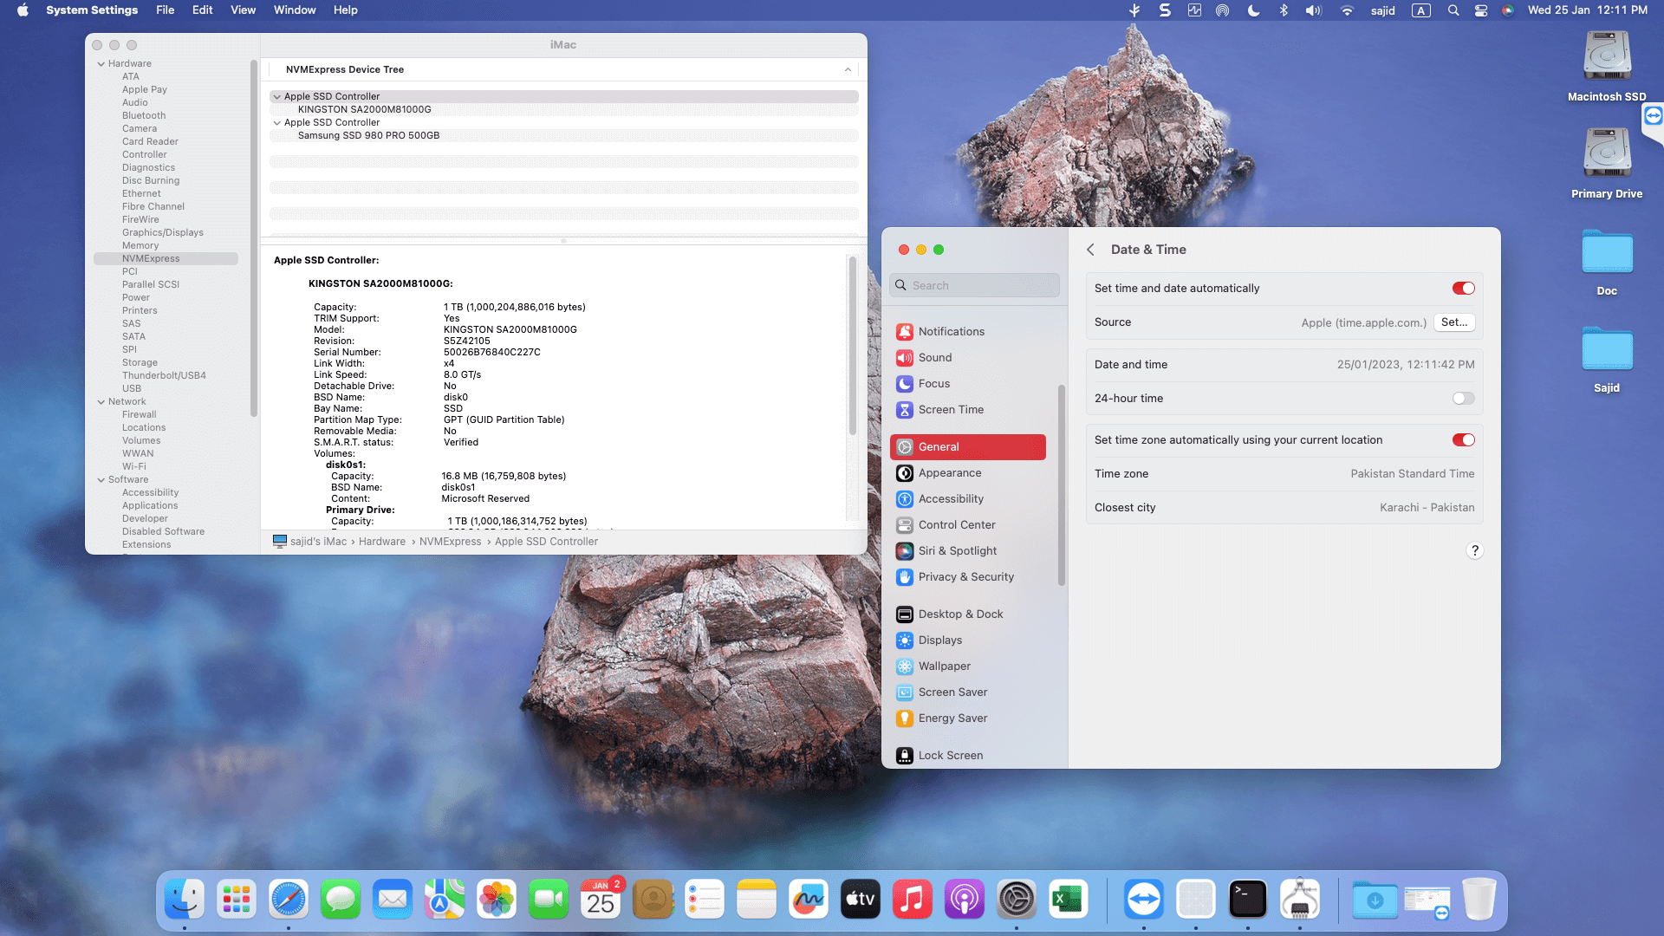Open Photos app in Dock
1664x936 pixels.
coord(497,899)
